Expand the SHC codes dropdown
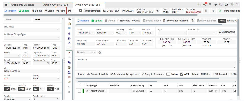Image resolution: width=244 pixels, height=101 pixels. click(x=32, y=30)
